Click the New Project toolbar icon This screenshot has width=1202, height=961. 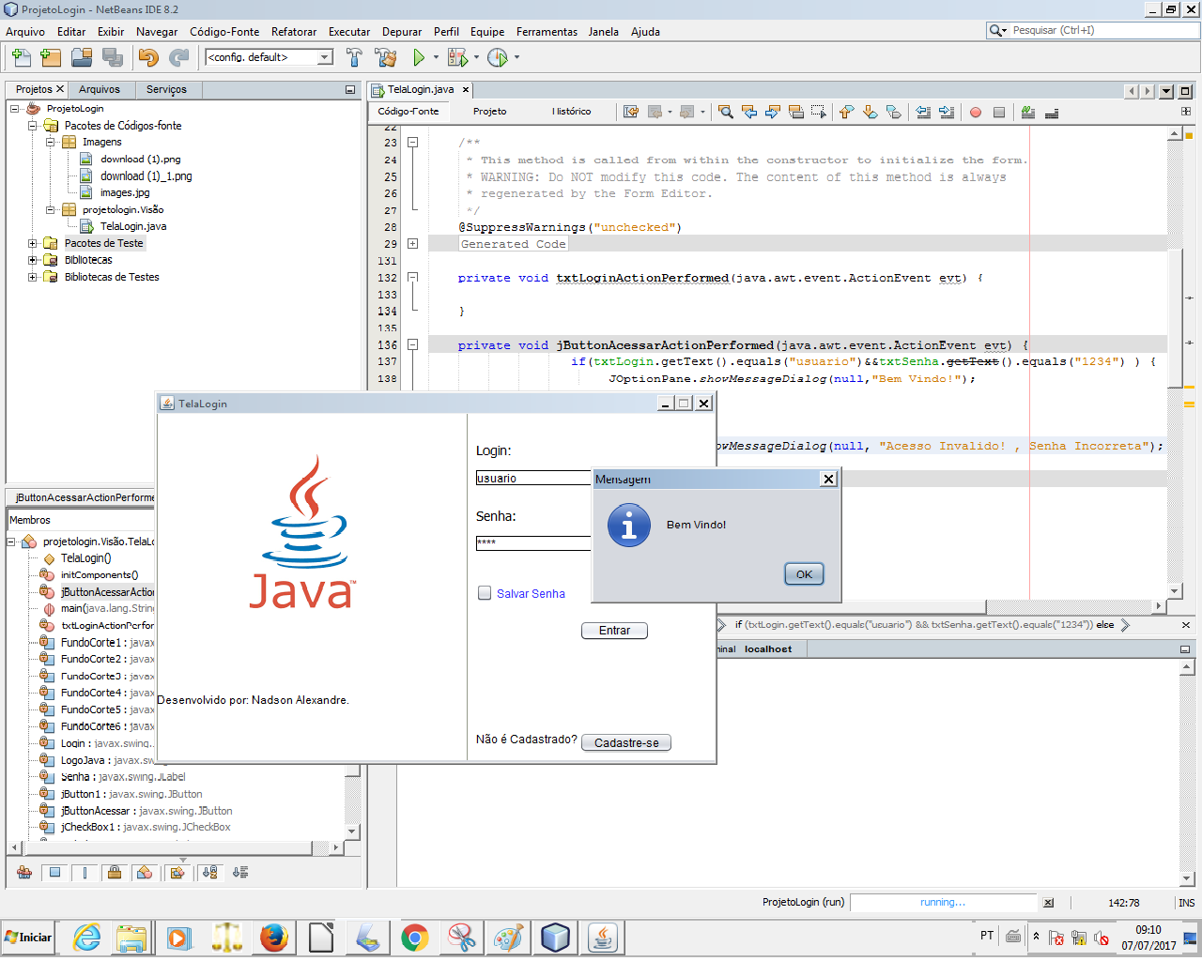click(51, 58)
